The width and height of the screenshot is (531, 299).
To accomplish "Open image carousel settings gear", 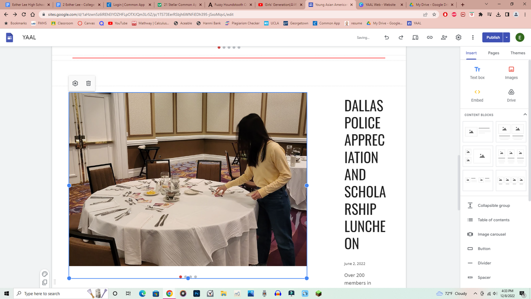I will point(75,83).
